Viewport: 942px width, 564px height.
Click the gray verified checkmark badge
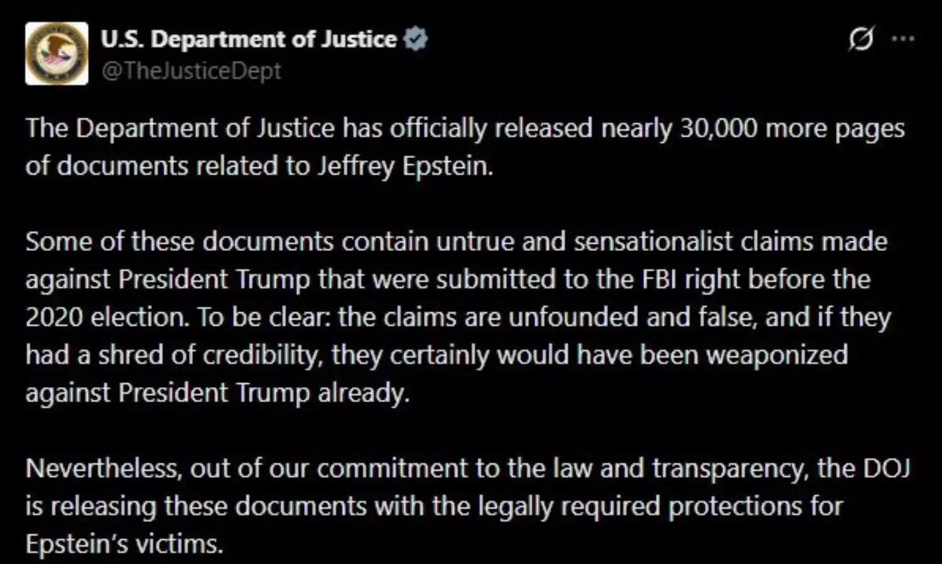415,39
